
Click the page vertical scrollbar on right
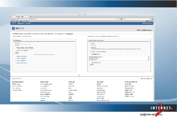[154, 62]
